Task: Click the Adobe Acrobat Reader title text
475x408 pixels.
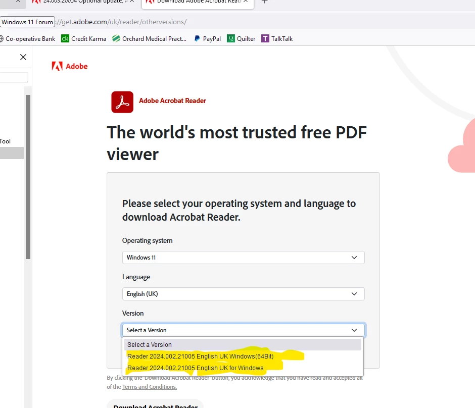Action: coord(172,101)
